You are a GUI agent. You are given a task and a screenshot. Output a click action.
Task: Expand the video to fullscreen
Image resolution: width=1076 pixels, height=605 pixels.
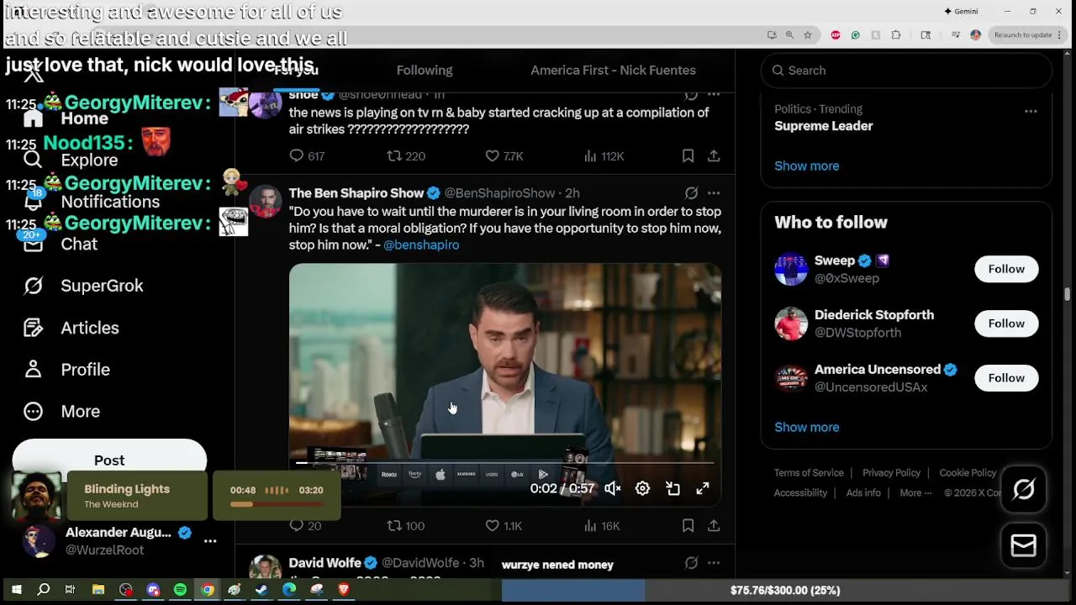(x=703, y=488)
